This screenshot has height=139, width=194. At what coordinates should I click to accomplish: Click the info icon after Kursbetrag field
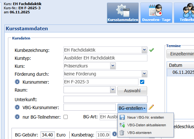click(114, 134)
